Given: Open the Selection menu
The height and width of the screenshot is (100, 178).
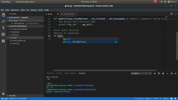Looking at the screenshot, I should [x=15, y=10].
